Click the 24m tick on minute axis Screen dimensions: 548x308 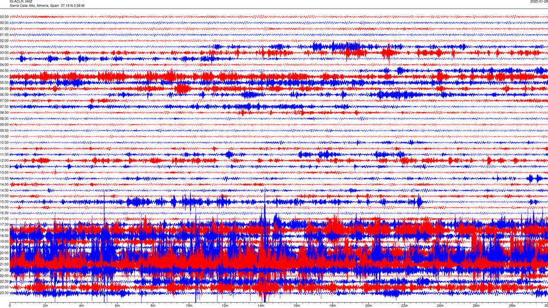(440, 306)
